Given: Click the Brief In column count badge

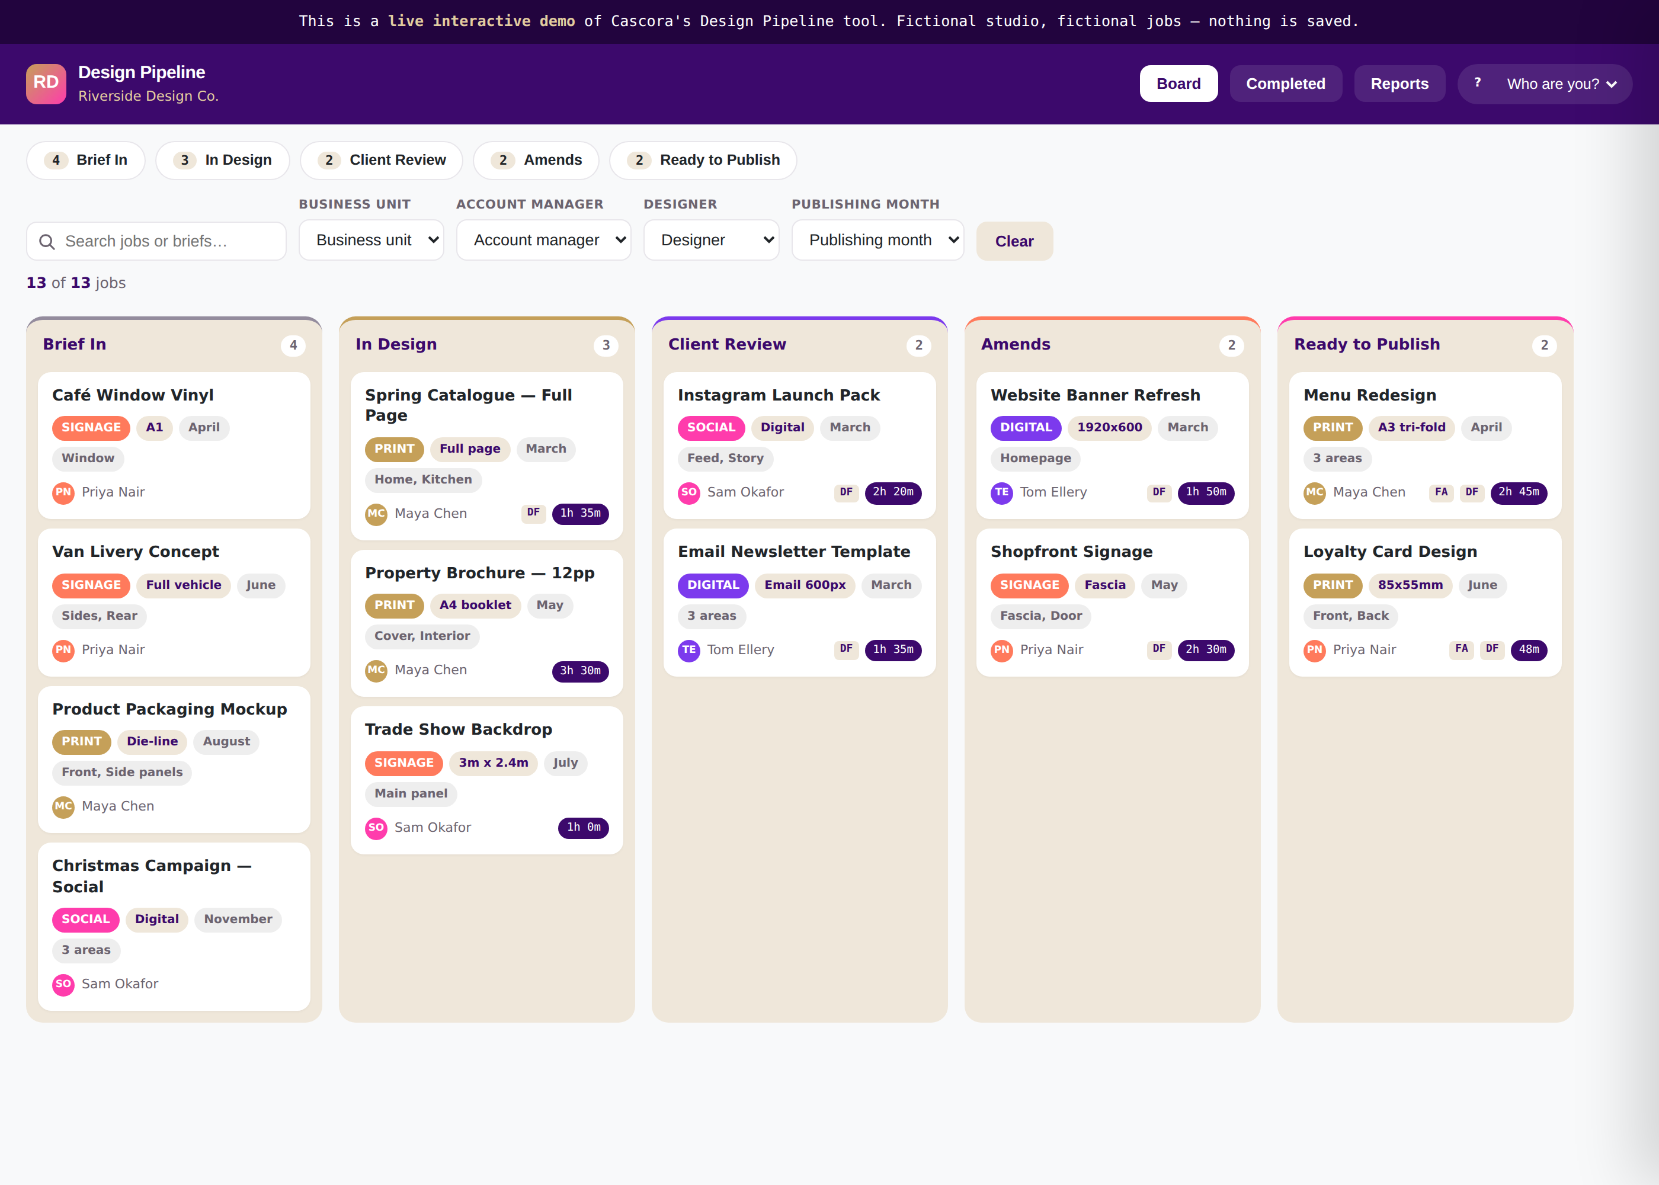Looking at the screenshot, I should pos(293,346).
